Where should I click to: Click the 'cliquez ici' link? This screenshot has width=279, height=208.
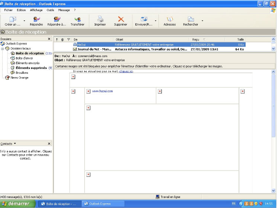126,71
